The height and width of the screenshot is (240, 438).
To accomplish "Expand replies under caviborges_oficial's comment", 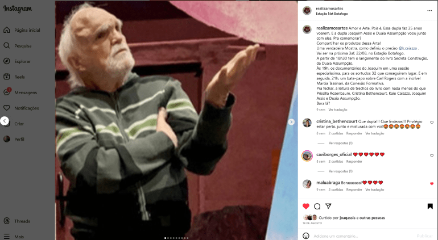I will coord(341,171).
